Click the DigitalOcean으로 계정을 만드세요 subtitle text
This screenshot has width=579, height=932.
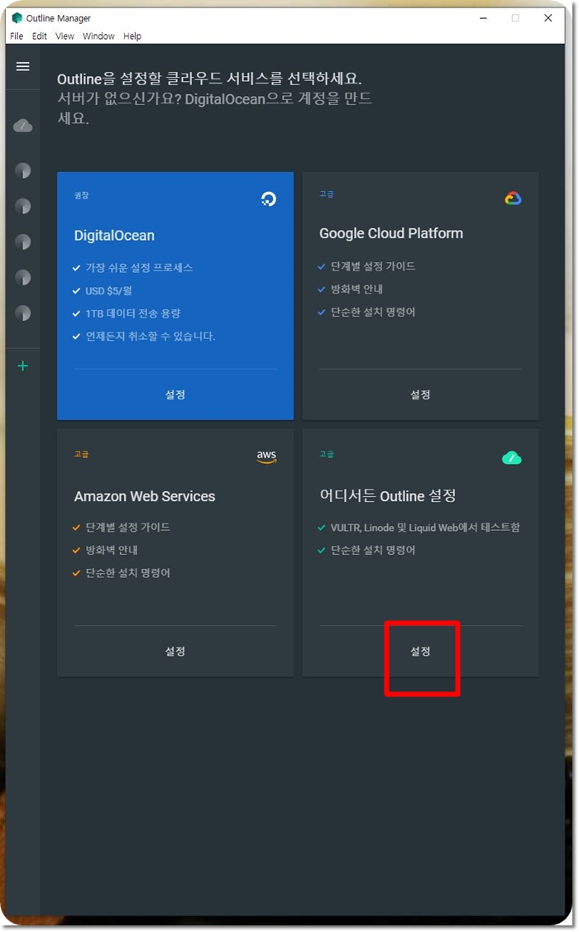pos(214,108)
